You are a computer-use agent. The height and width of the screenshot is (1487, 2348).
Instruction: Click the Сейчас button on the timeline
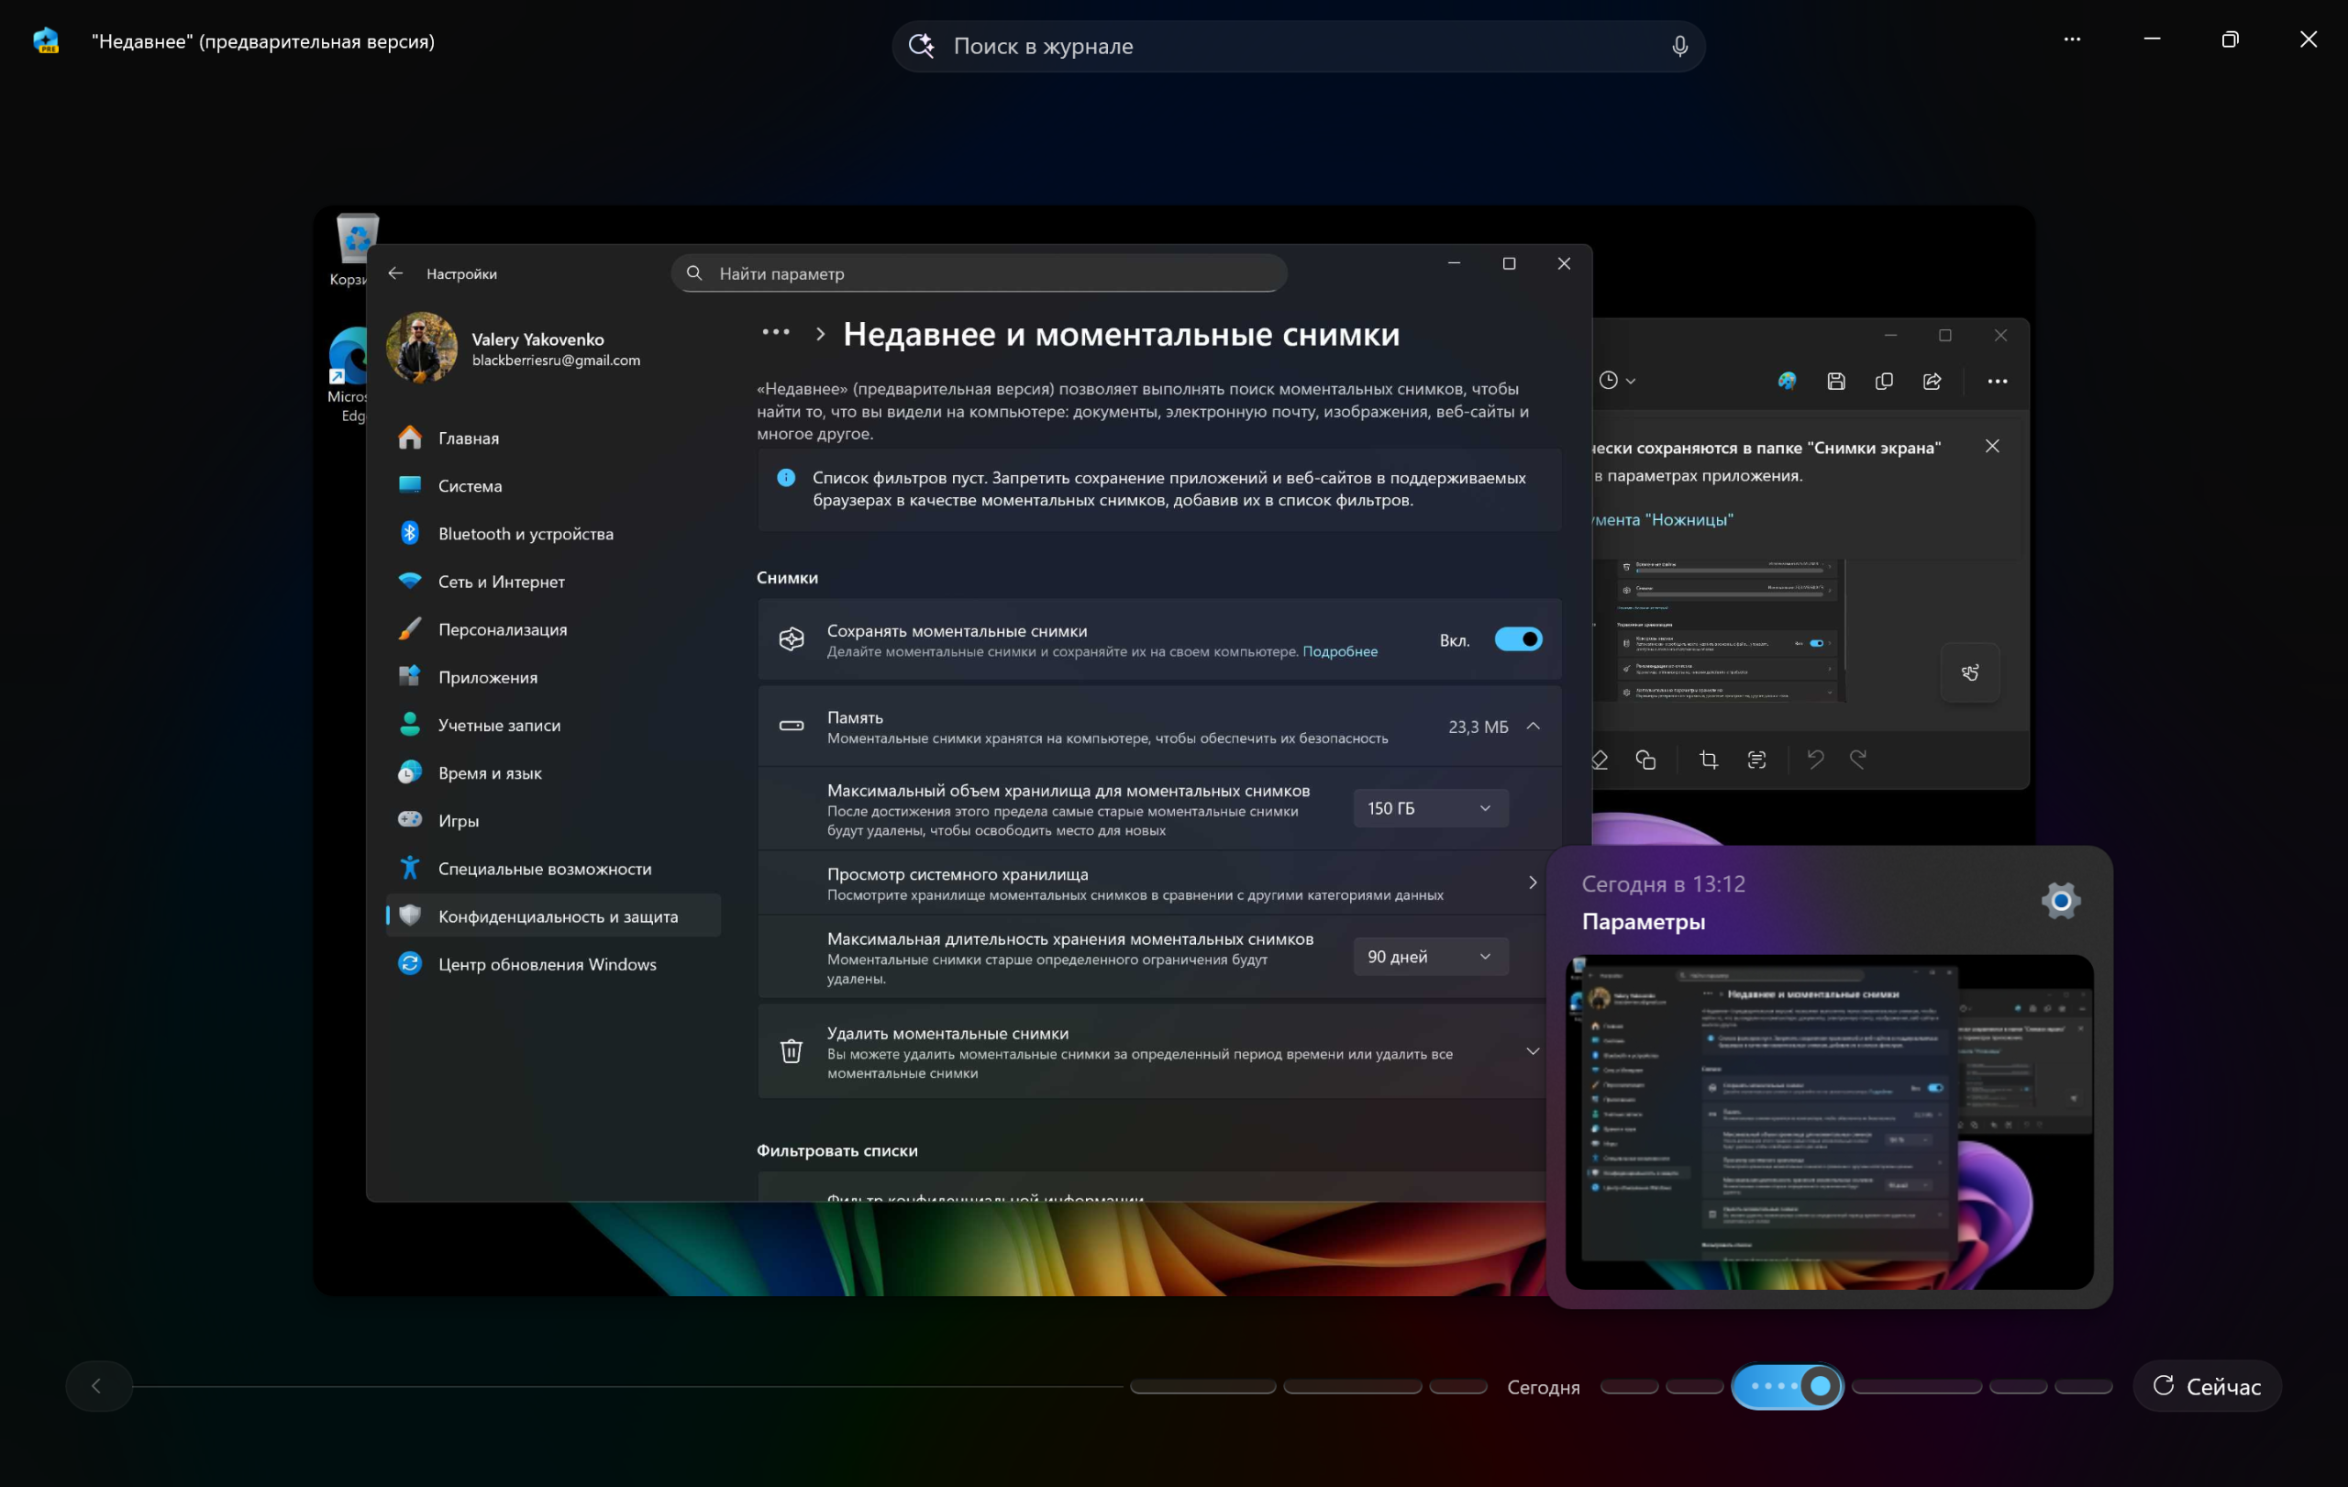2207,1387
